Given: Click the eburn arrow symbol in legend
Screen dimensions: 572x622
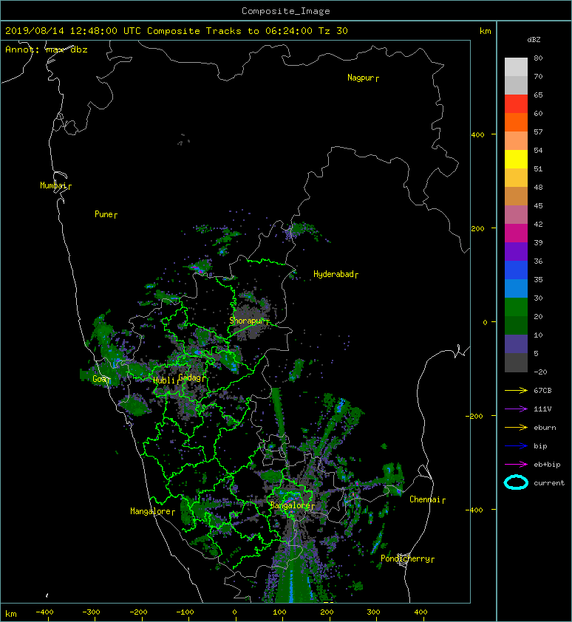Looking at the screenshot, I should point(516,428).
